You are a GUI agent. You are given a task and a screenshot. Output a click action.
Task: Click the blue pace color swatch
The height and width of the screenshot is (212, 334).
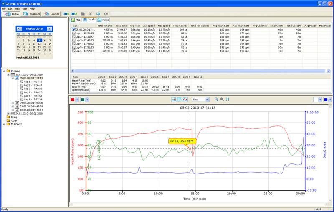(326, 100)
